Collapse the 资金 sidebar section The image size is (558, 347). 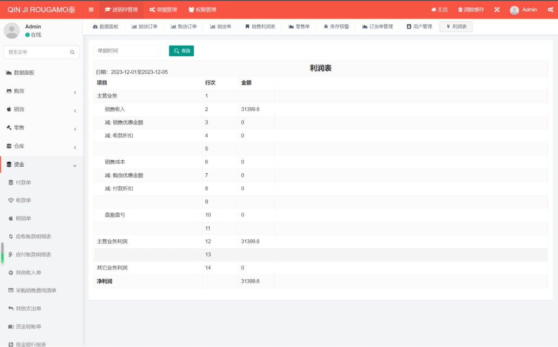pos(42,165)
